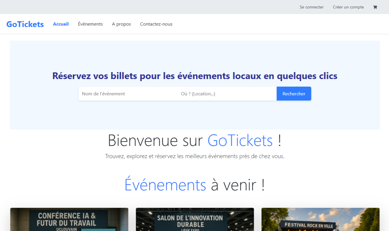Open the Événements menu item
This screenshot has height=231, width=389.
pos(90,24)
